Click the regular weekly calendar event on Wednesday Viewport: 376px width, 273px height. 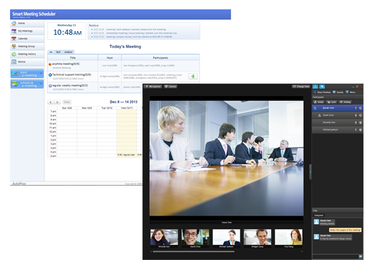coord(126,155)
